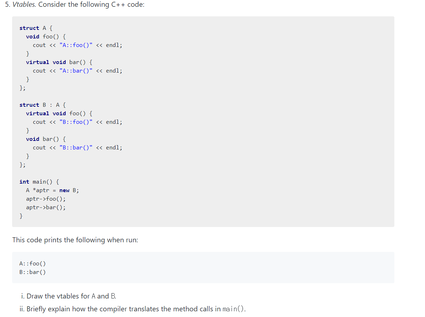Click the aptr->bar(); call in main

click(46, 207)
